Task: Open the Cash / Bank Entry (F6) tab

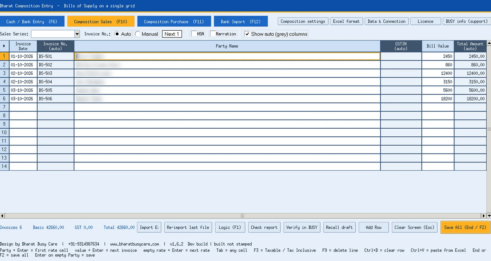Action: [x=32, y=21]
